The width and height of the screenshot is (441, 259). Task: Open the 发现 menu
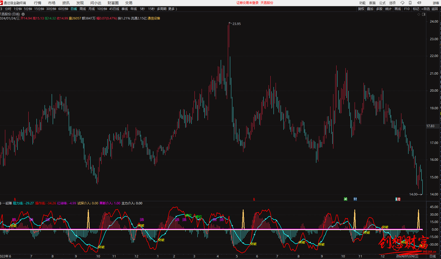coord(80,3)
